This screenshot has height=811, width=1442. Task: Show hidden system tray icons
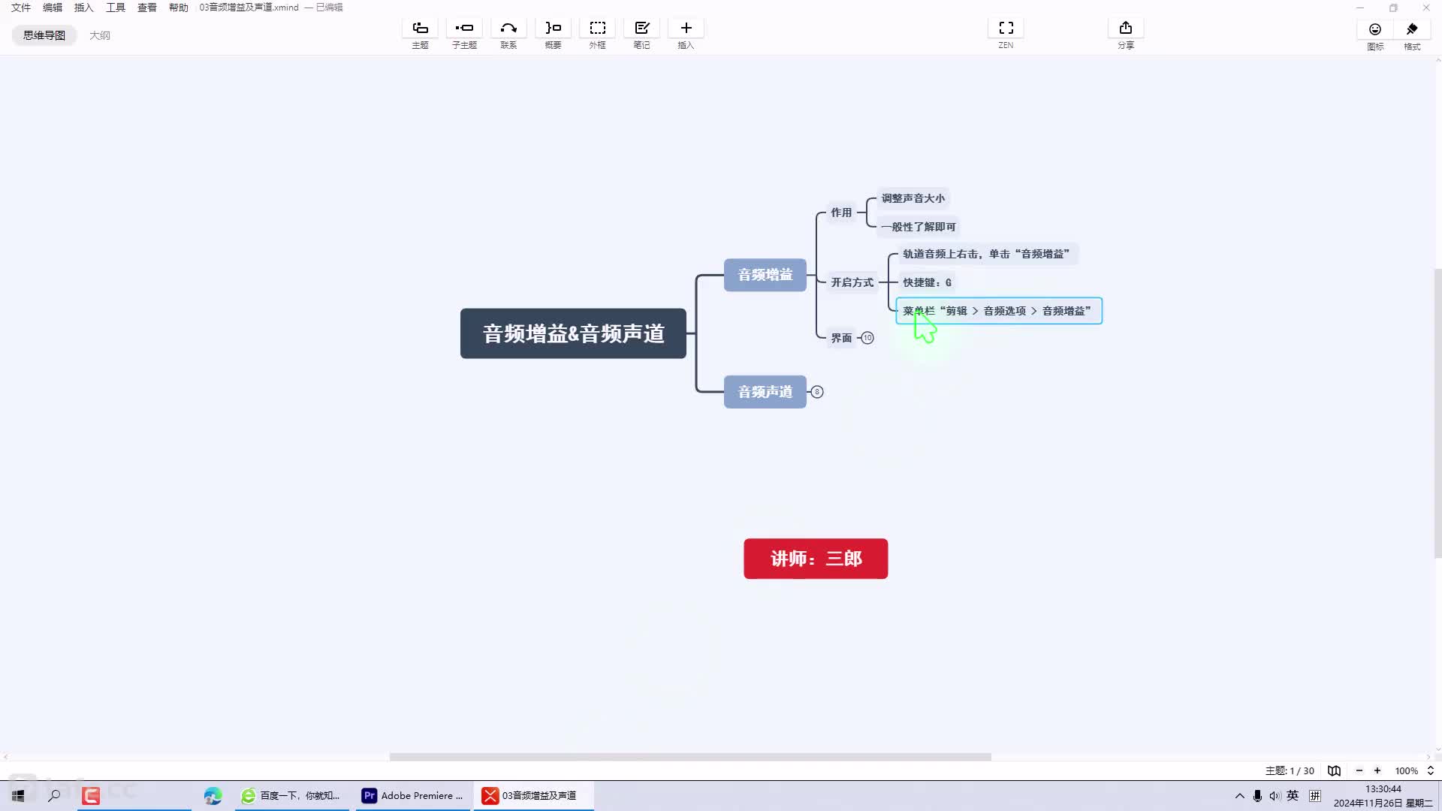coord(1239,796)
